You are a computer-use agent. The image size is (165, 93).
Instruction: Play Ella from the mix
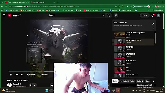(x=134, y=69)
